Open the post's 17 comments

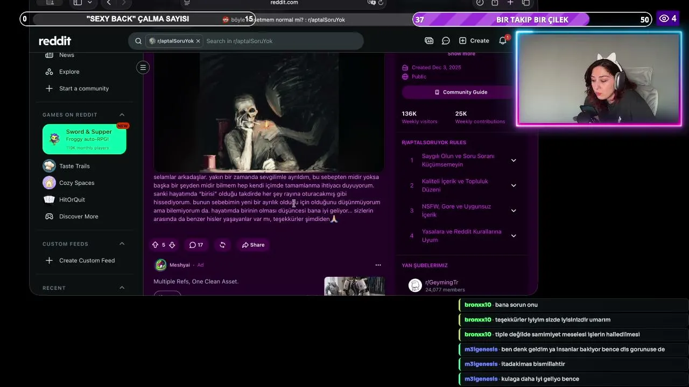(196, 245)
